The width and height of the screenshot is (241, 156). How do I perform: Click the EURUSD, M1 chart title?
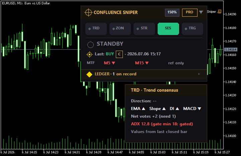[x=26, y=3]
